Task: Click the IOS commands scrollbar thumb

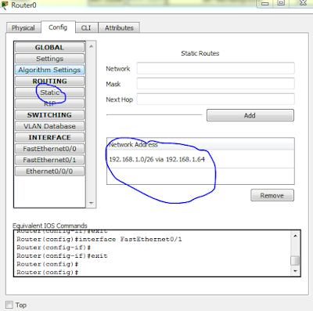Action: click(x=295, y=261)
